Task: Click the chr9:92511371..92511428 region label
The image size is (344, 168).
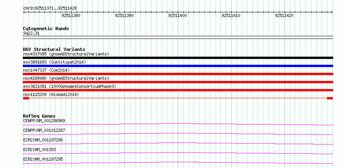Action: click(50, 8)
